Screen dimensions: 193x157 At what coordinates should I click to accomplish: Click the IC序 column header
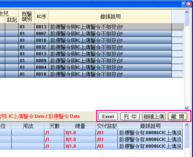click(41, 16)
